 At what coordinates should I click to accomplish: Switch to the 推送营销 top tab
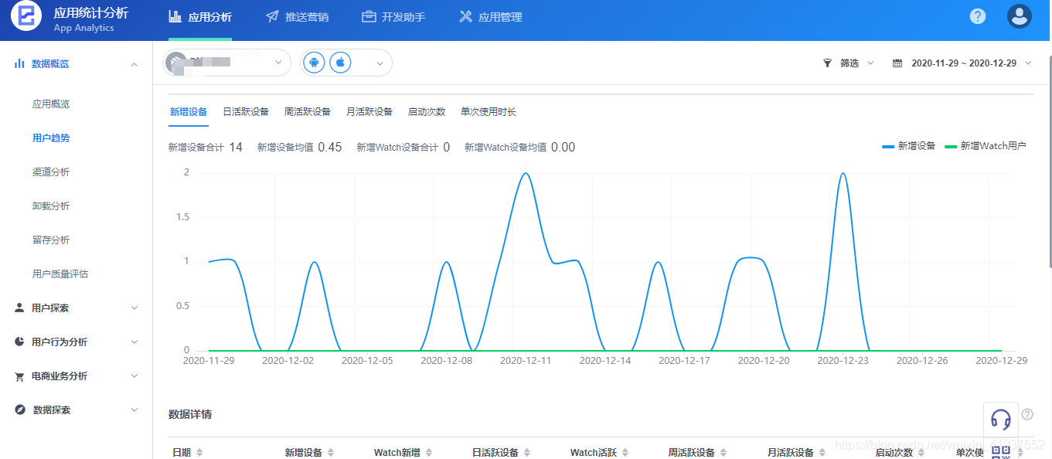[297, 17]
